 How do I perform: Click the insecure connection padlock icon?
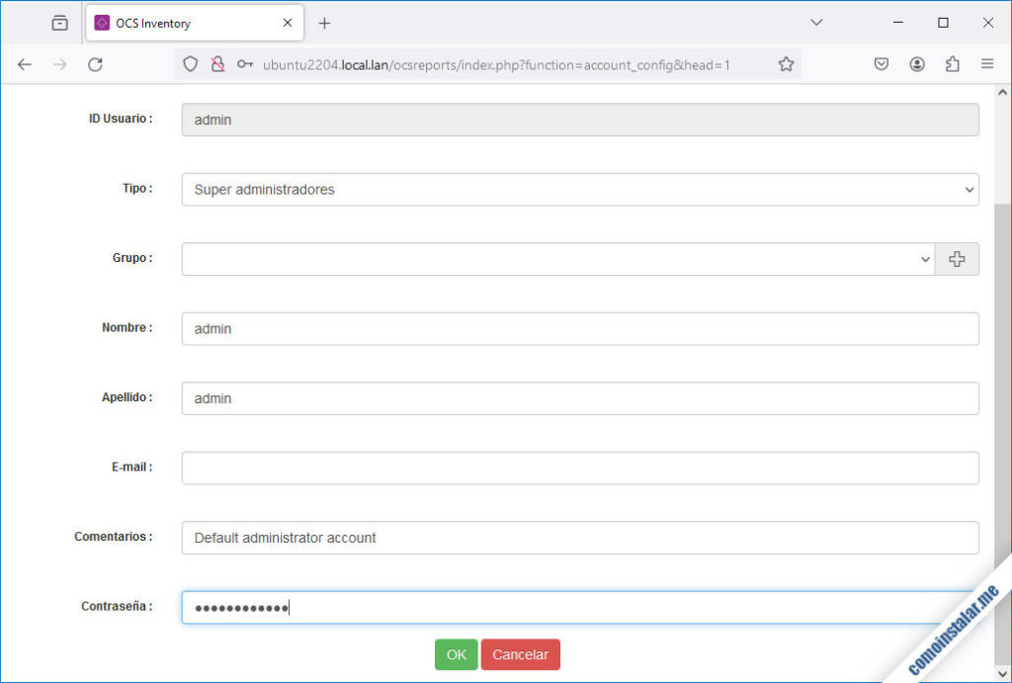click(x=218, y=64)
